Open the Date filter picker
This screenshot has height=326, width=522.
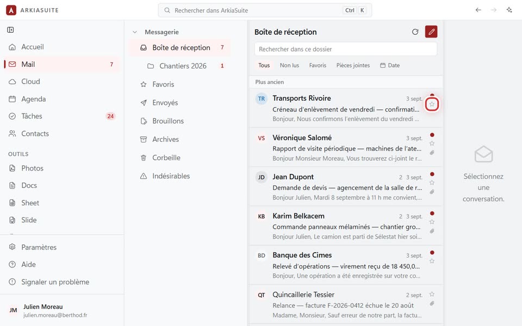point(390,66)
